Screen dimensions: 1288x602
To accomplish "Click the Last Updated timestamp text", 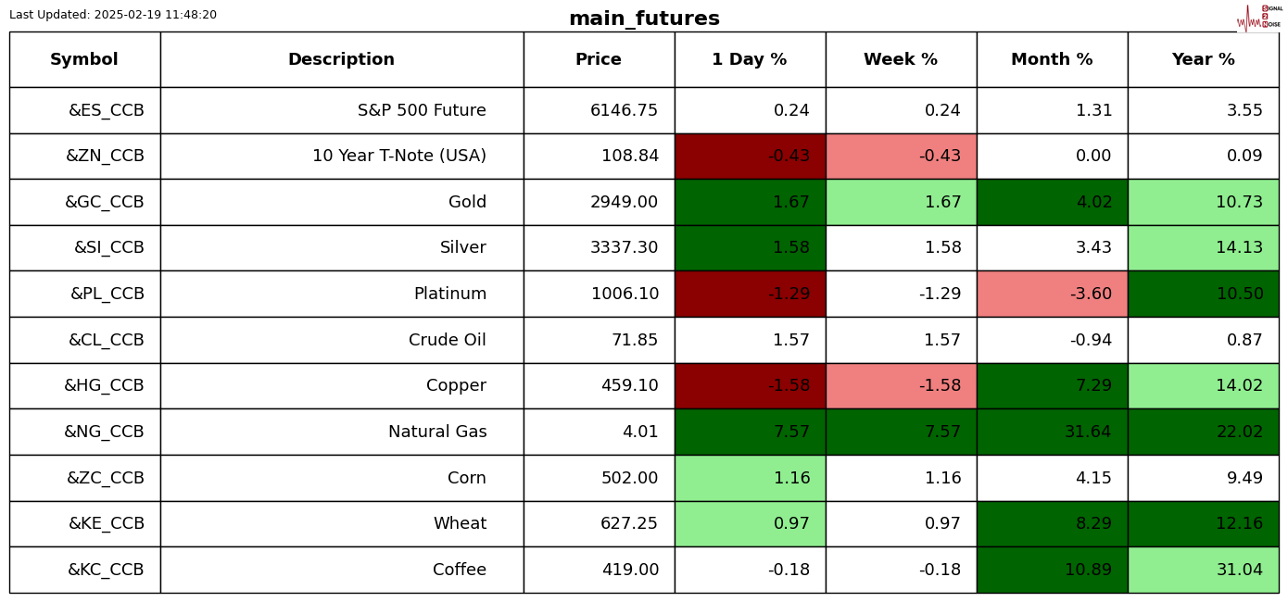I will [113, 15].
